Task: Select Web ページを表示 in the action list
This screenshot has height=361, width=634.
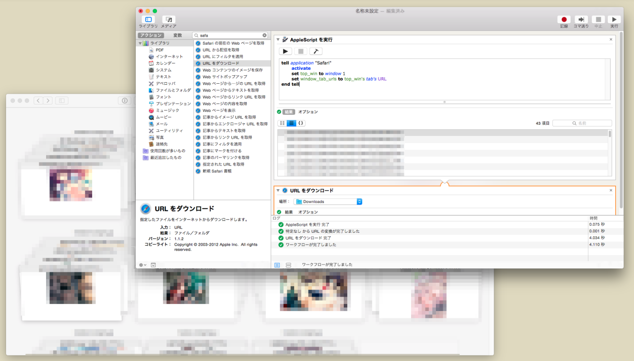Action: tap(218, 110)
